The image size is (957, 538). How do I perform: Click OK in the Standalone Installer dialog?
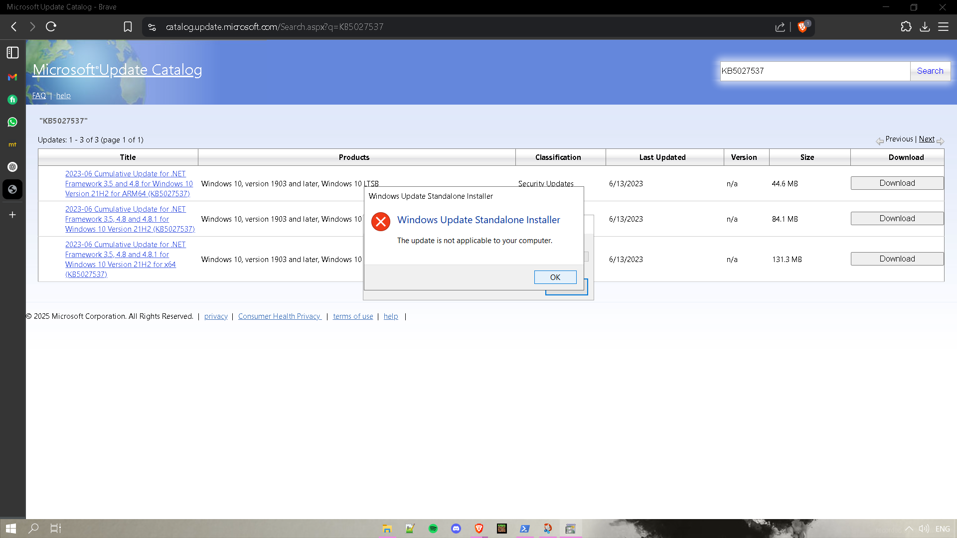[555, 277]
